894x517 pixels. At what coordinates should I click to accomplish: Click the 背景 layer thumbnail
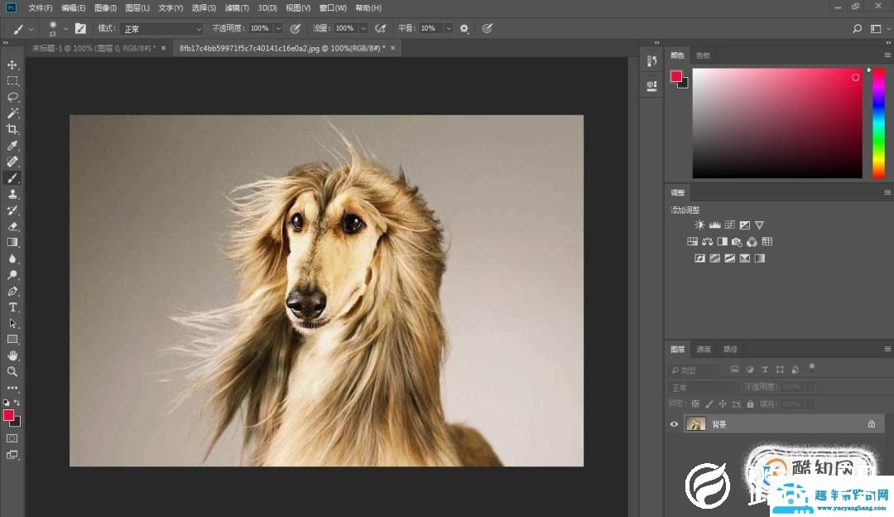click(695, 424)
